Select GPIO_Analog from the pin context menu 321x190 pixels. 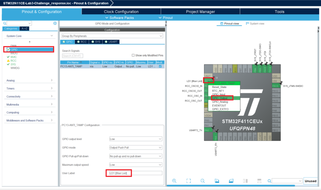pyautogui.click(x=219, y=102)
